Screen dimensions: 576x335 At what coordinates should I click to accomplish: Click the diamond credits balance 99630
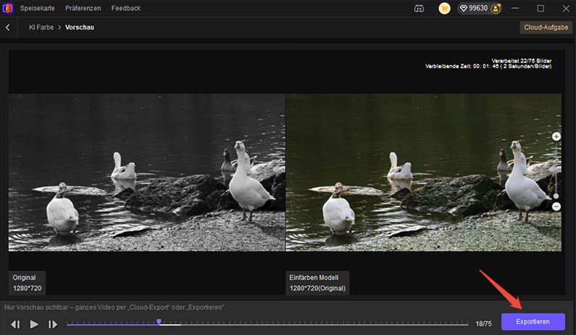474,9
